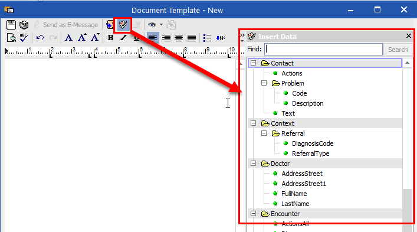Click the double-chevron at Insert Data panel corner

[x=242, y=35]
